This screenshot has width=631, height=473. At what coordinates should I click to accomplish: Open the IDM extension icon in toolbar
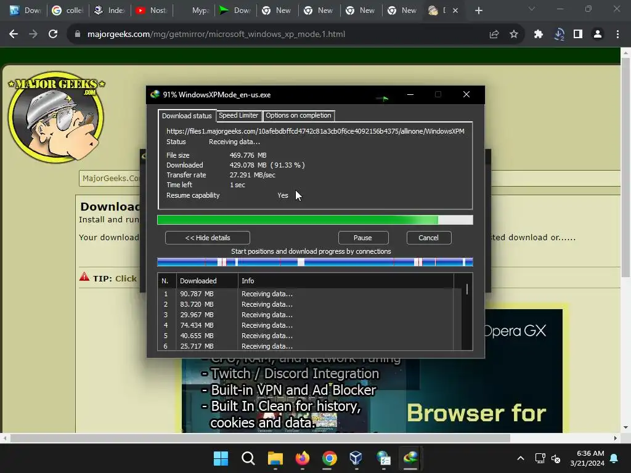tap(558, 34)
